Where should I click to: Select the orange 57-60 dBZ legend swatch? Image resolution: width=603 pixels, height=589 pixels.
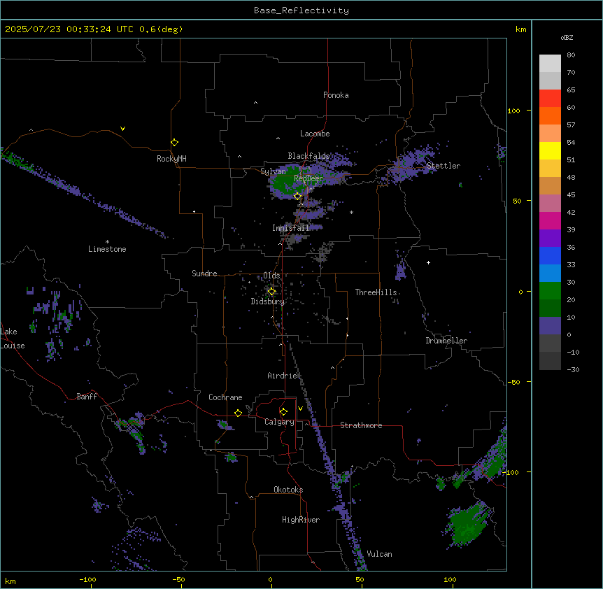[x=550, y=115]
